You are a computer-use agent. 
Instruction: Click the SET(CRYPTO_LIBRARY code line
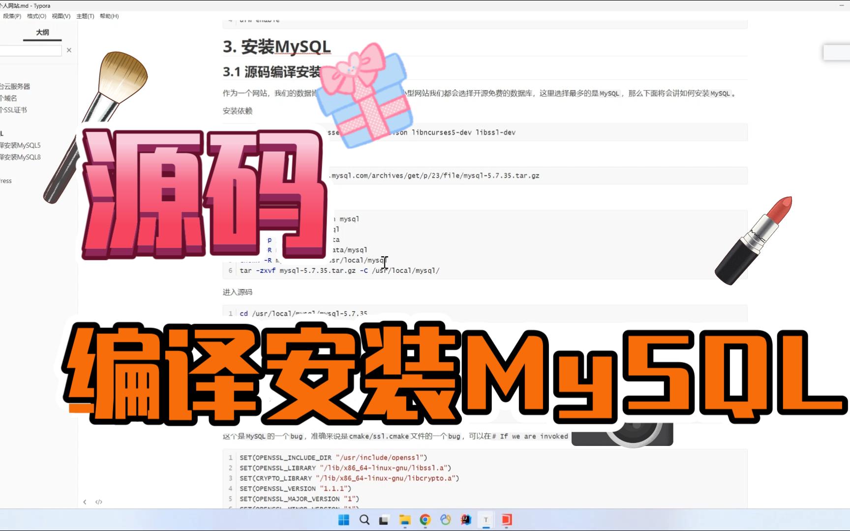[x=349, y=478]
